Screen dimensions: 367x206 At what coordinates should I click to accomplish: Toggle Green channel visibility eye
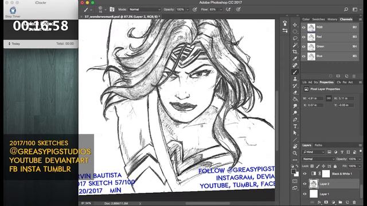point(304,46)
